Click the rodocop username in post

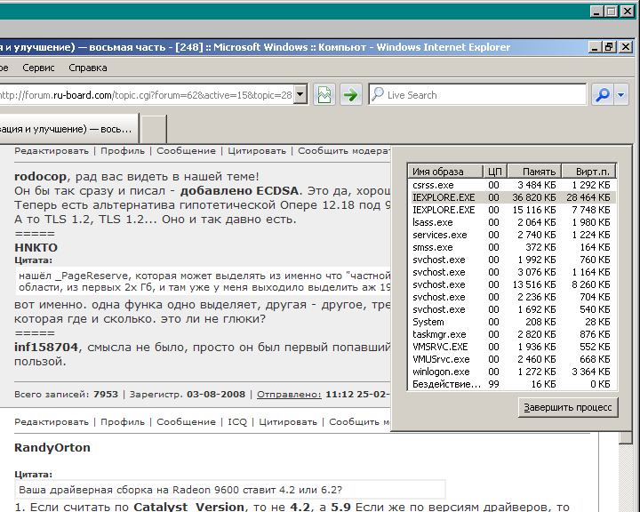point(40,177)
